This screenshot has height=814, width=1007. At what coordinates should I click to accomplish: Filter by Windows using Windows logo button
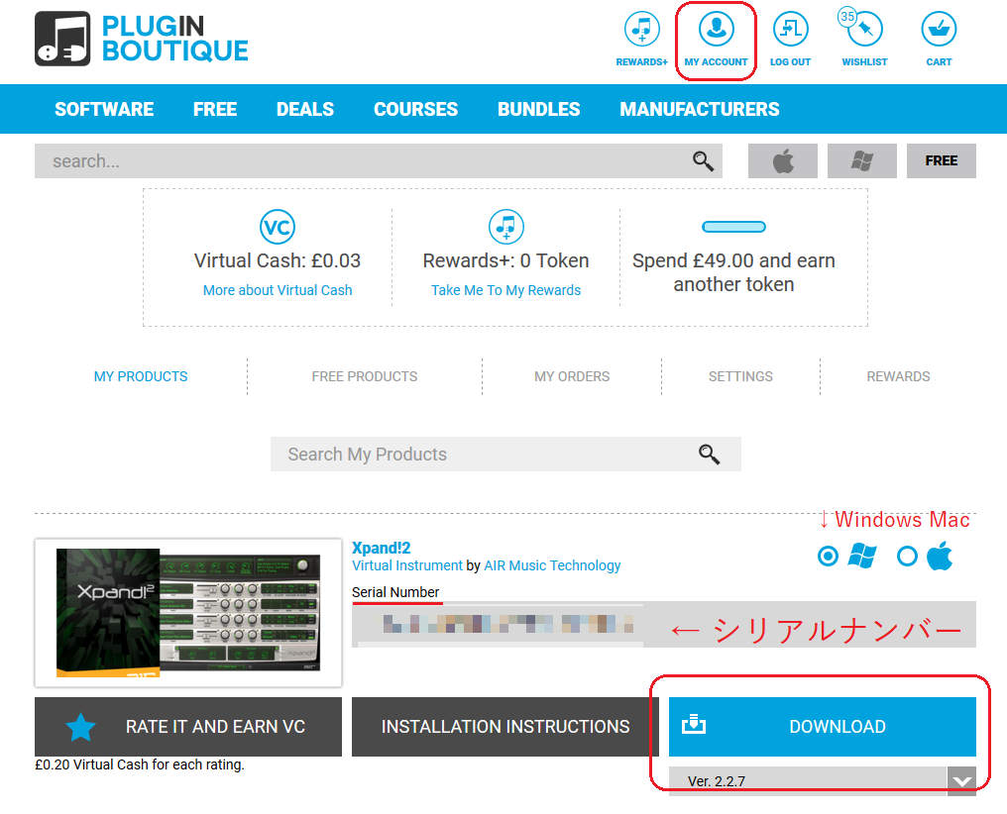point(861,161)
